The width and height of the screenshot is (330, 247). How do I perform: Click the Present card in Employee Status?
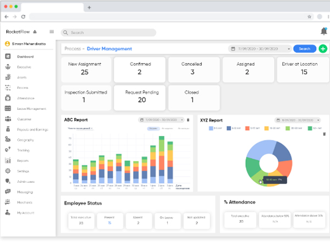[110, 221]
